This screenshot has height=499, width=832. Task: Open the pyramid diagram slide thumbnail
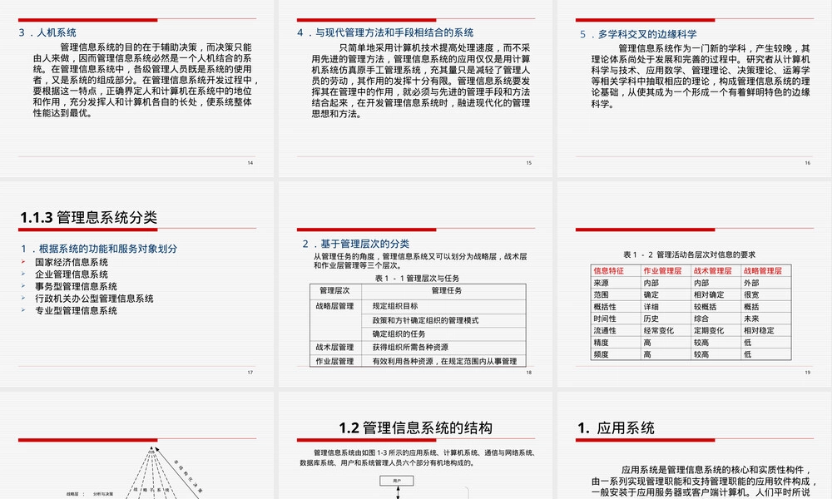(x=137, y=446)
